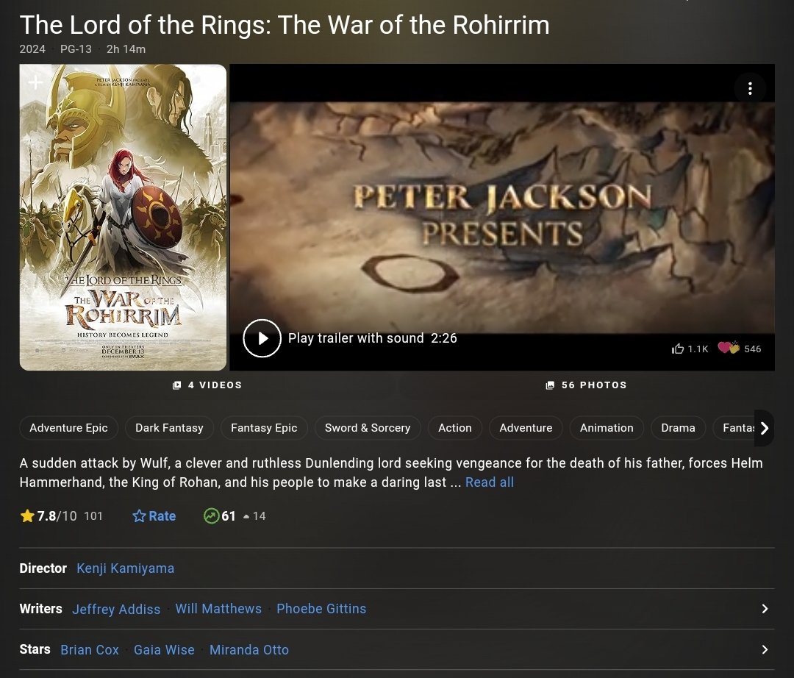Play the trailer with sound
This screenshot has width=794, height=678.
[262, 338]
